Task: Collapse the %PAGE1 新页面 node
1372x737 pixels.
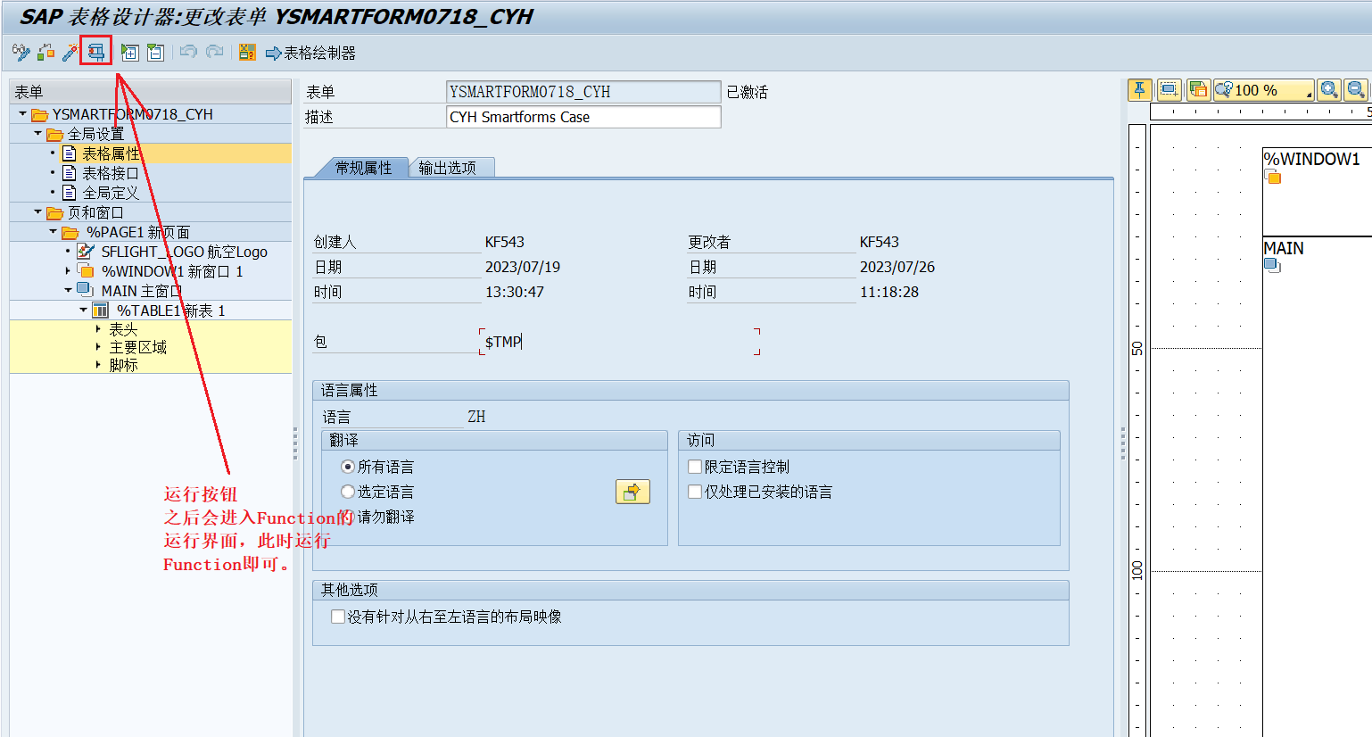Action: tap(53, 232)
